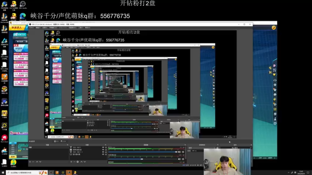Move the scene down in the Scenes panel
This screenshot has height=175, width=312.
[x=40, y=162]
